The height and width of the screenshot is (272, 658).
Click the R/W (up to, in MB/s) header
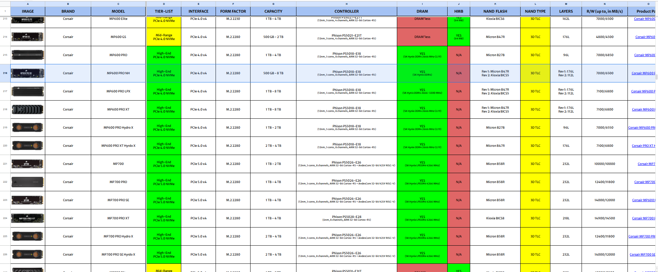tap(605, 11)
